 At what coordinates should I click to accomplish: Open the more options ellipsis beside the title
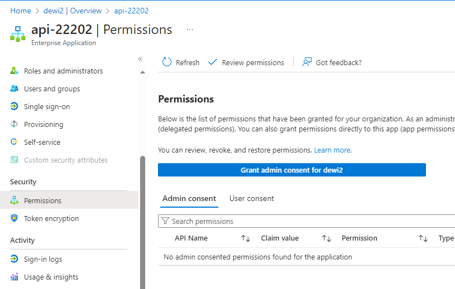click(x=190, y=30)
